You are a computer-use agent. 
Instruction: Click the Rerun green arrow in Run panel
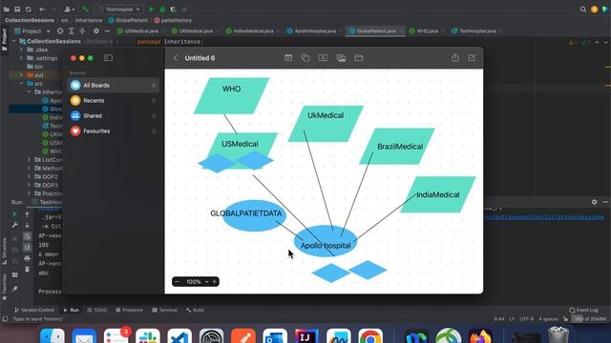click(14, 213)
